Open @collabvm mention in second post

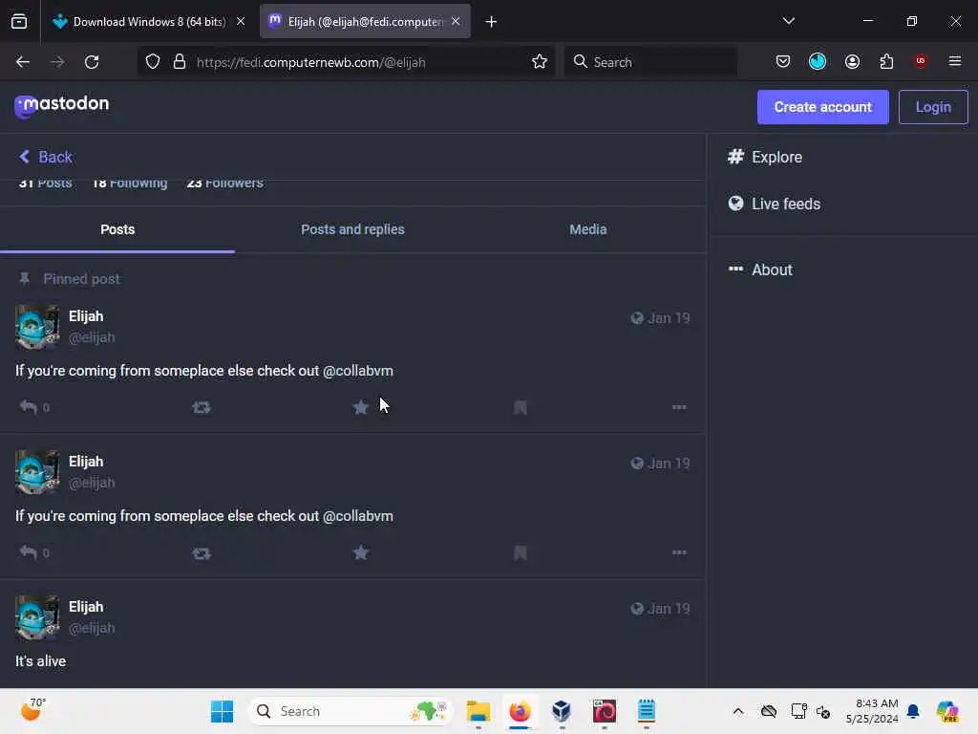click(x=357, y=516)
